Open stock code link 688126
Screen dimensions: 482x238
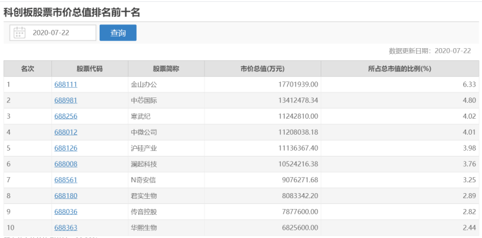(66, 148)
